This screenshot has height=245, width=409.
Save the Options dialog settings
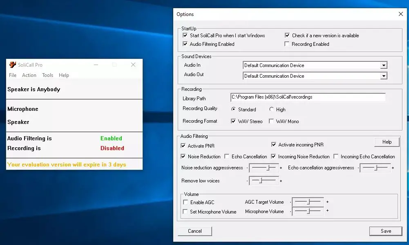(386, 231)
